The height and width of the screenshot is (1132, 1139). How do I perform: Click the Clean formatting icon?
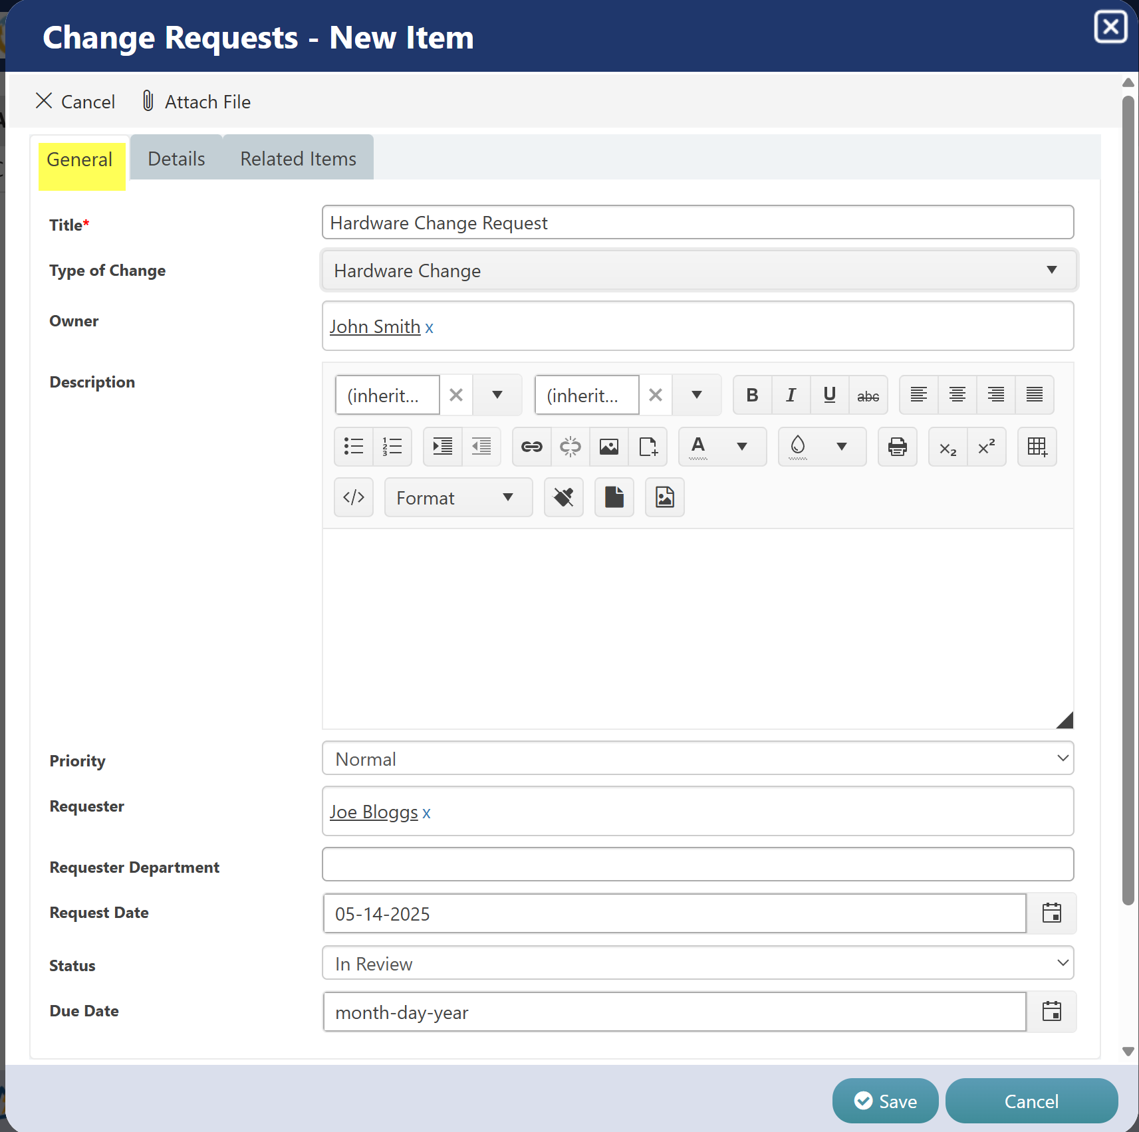pos(563,497)
